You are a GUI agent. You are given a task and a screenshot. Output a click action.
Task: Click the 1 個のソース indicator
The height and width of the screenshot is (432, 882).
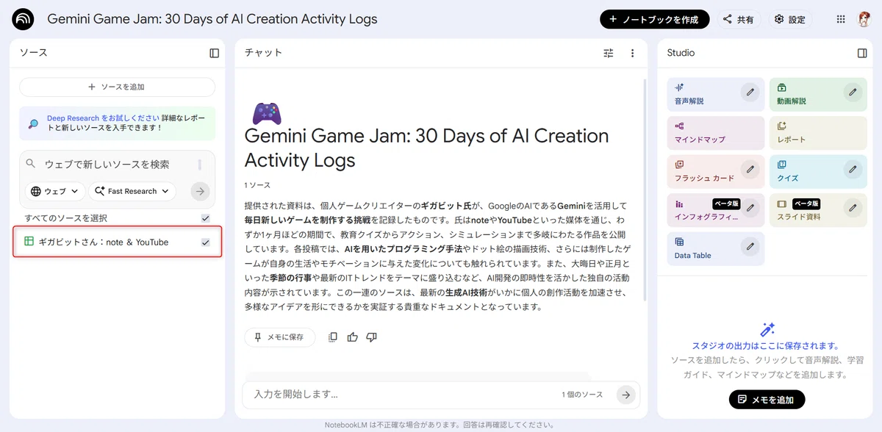click(582, 395)
